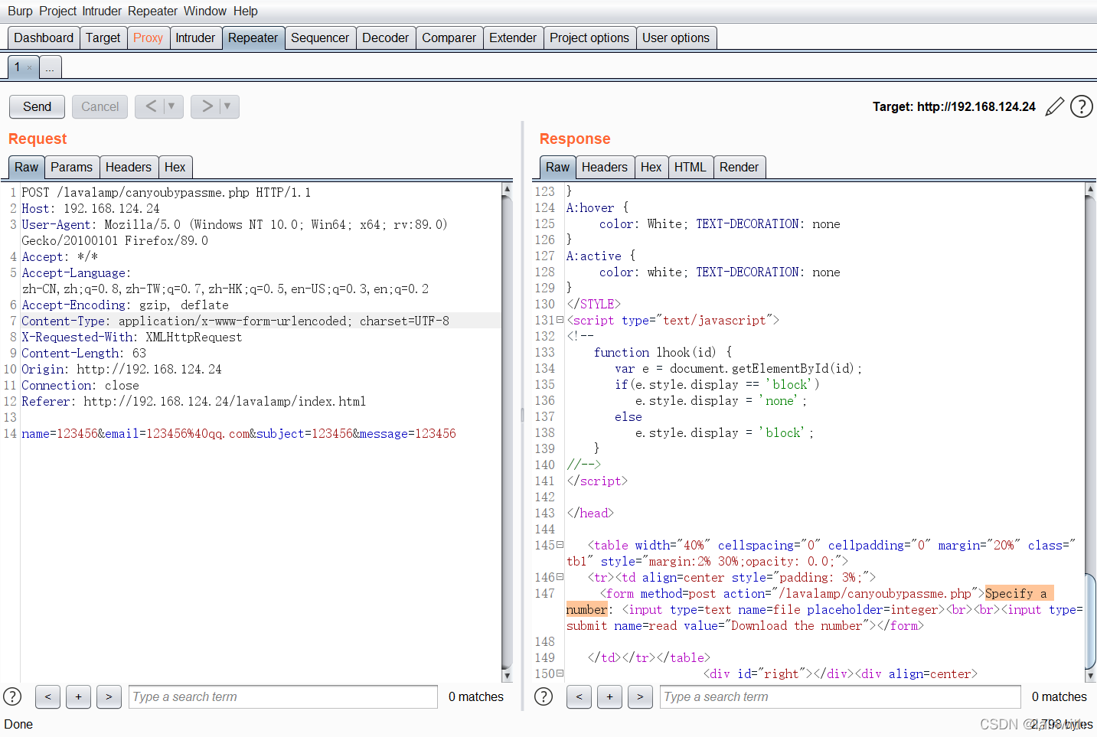
Task: Switch to the Sequencer tab
Action: click(x=320, y=38)
